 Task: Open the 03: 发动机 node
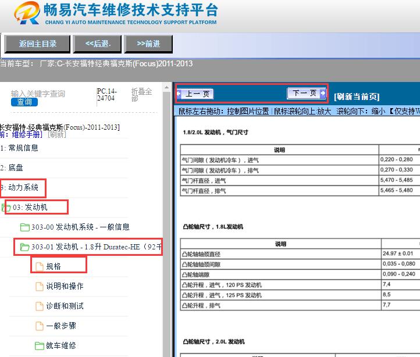coord(30,208)
